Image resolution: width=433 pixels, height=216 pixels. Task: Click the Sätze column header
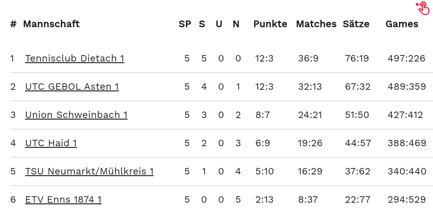coord(356,24)
